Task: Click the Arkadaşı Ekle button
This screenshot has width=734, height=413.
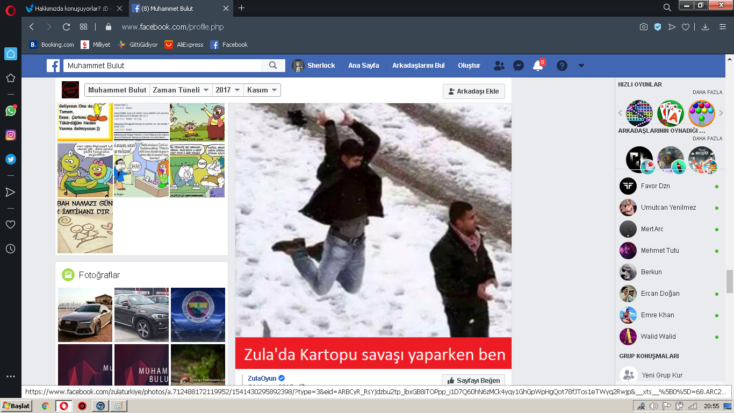Action: tap(474, 91)
